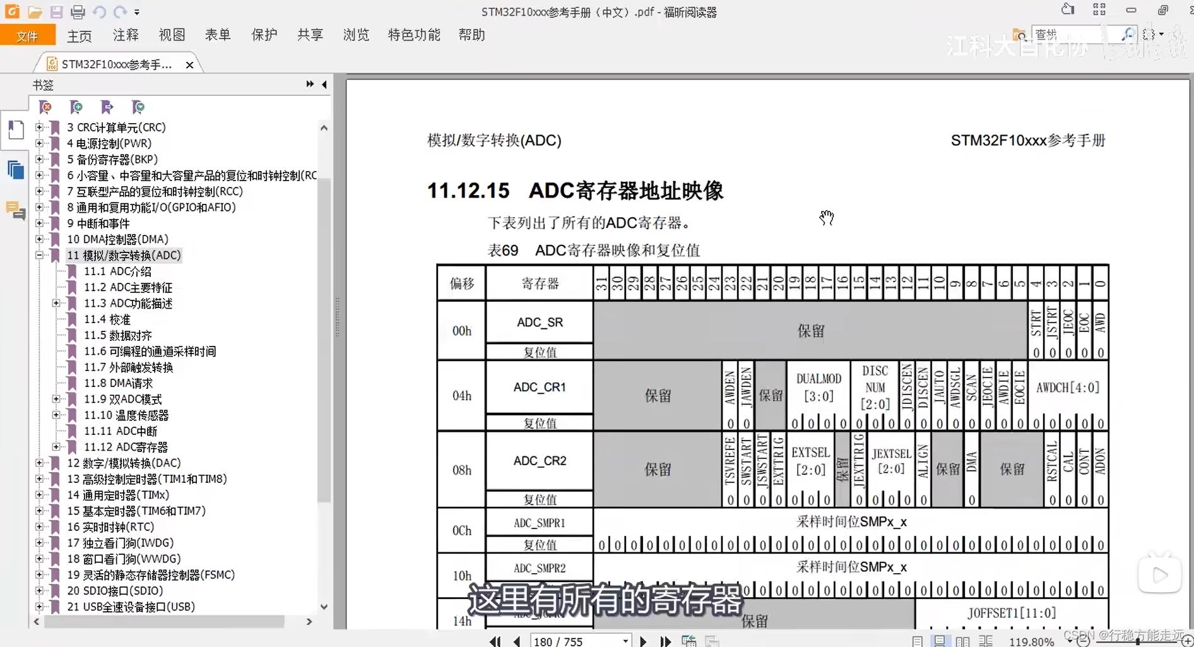Collapse the 11 模拟/数字转换(ADC) bookmark
Image resolution: width=1194 pixels, height=647 pixels.
point(39,255)
